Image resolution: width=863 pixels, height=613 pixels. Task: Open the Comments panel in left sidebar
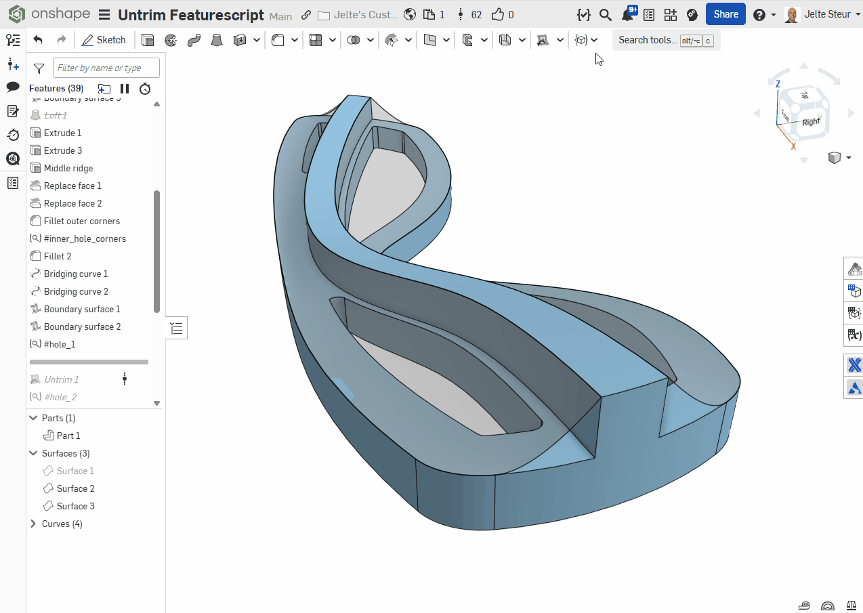coord(13,87)
